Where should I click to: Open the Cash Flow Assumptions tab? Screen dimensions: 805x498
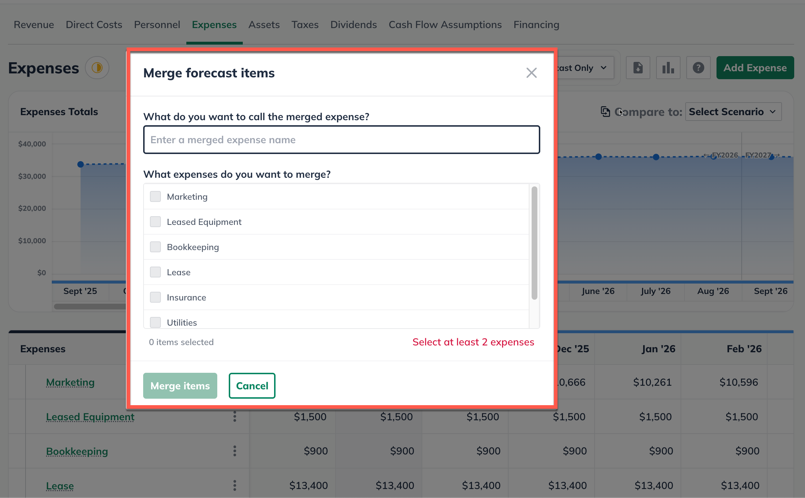tap(445, 24)
